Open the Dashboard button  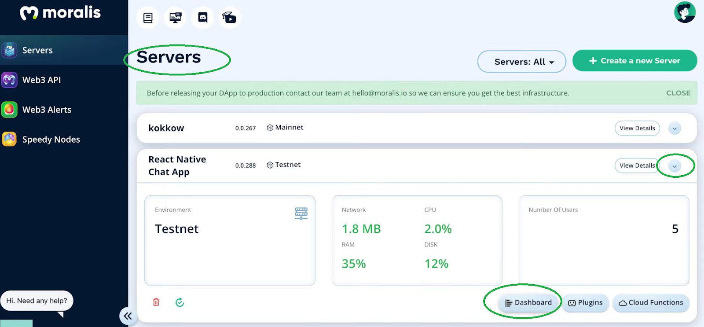coord(528,303)
